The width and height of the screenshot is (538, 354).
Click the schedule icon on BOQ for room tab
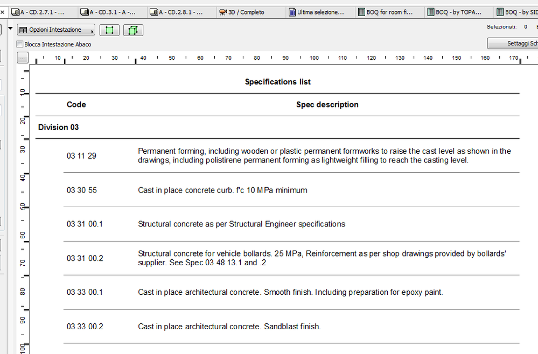(x=361, y=12)
